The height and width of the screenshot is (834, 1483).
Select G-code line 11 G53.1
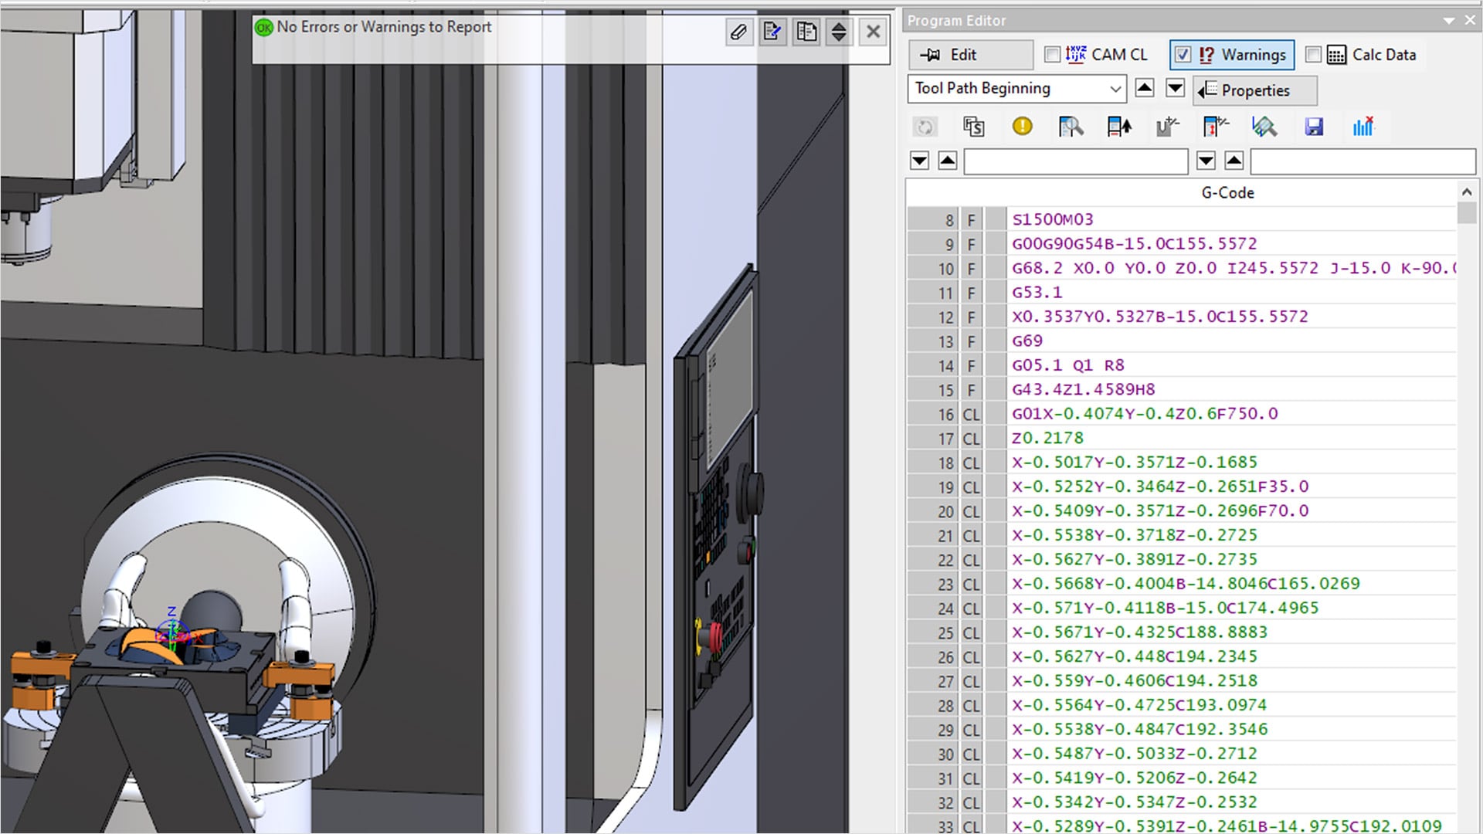pos(1037,293)
